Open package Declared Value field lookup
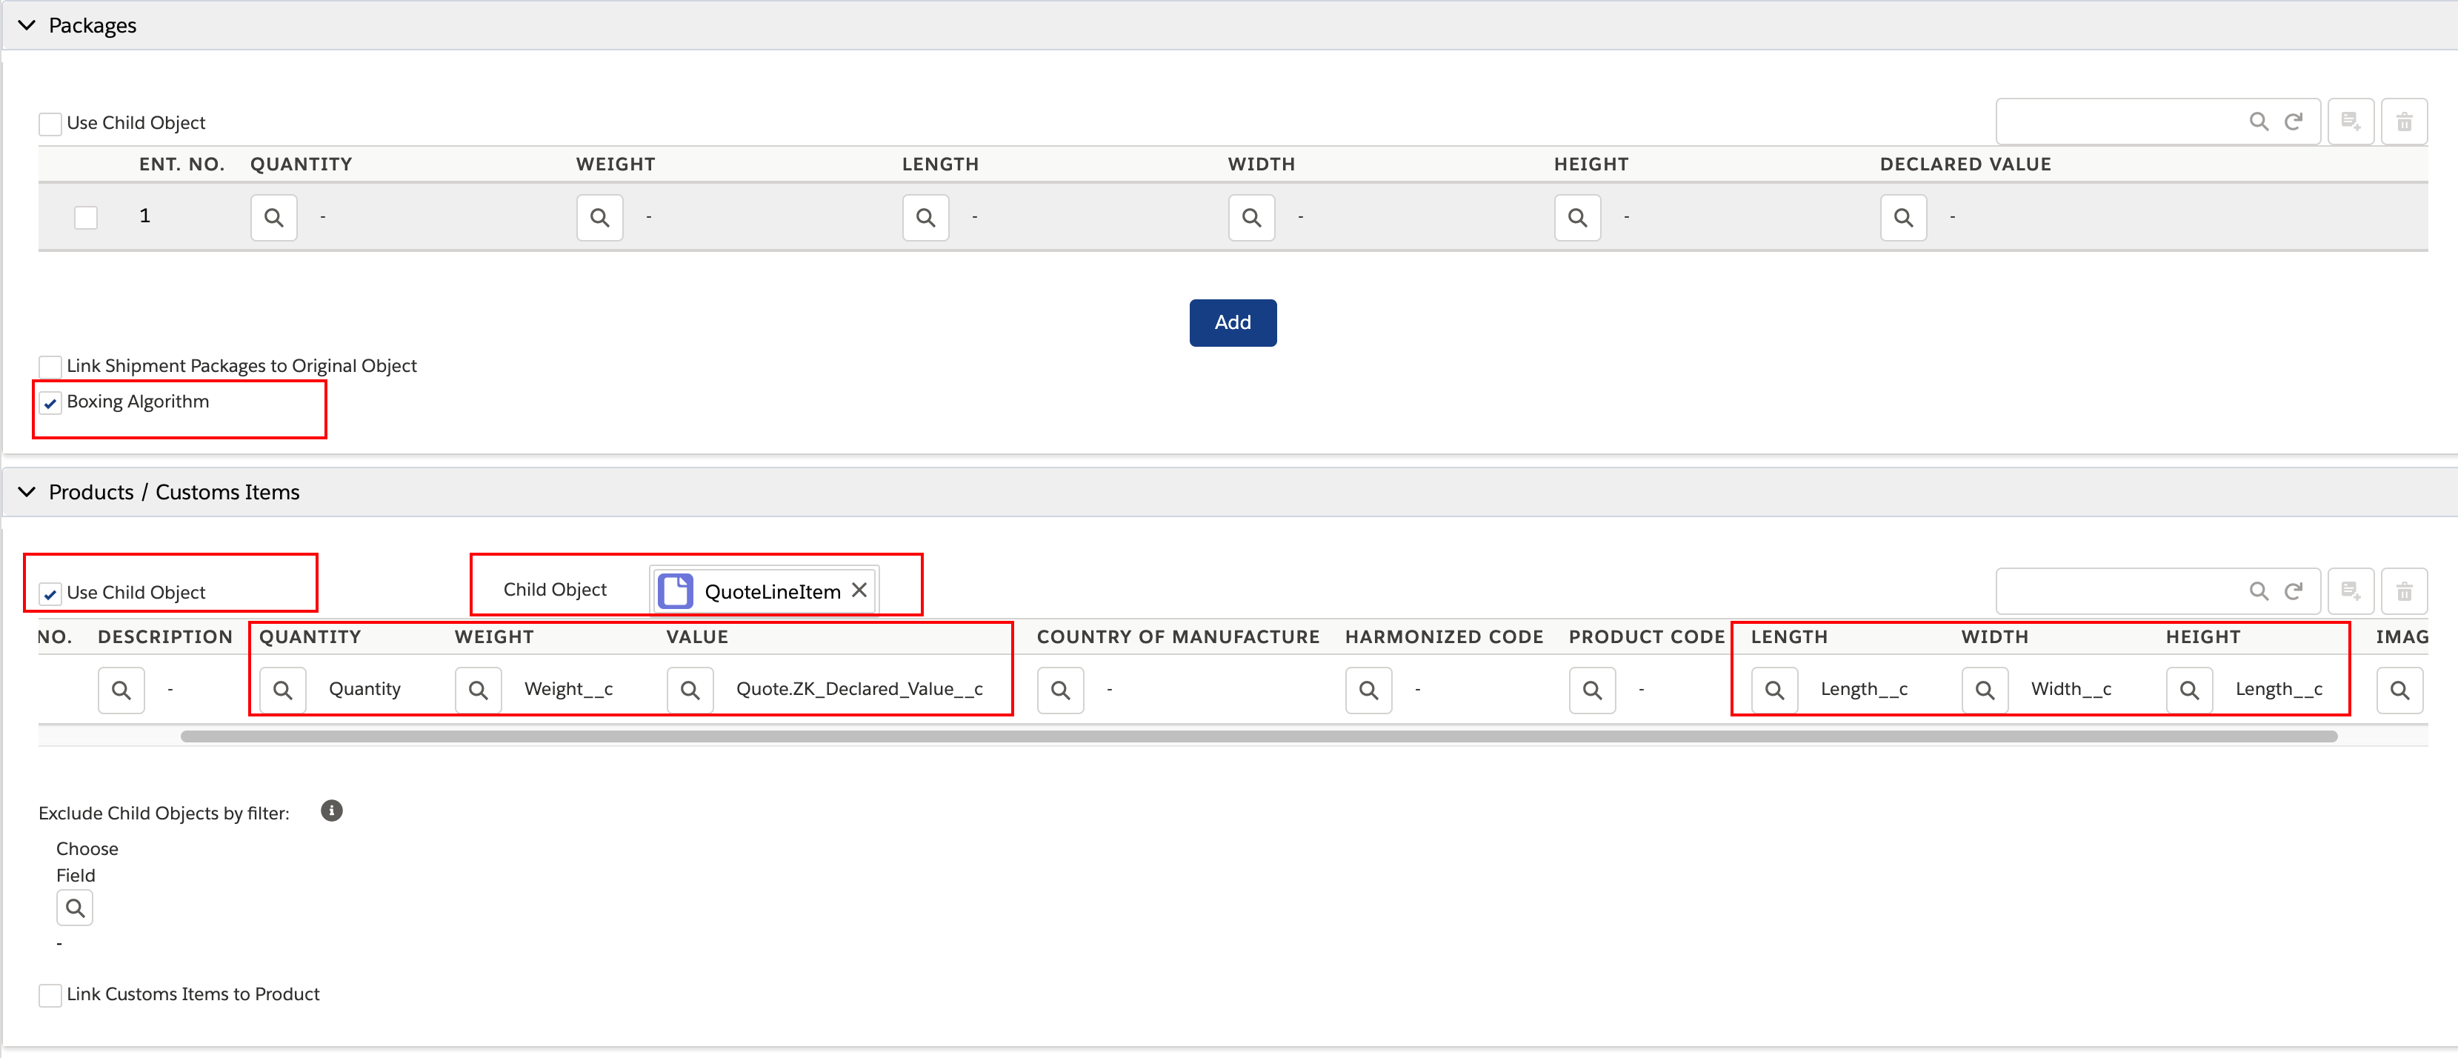Screen dimensions: 2458x1058 point(1904,218)
